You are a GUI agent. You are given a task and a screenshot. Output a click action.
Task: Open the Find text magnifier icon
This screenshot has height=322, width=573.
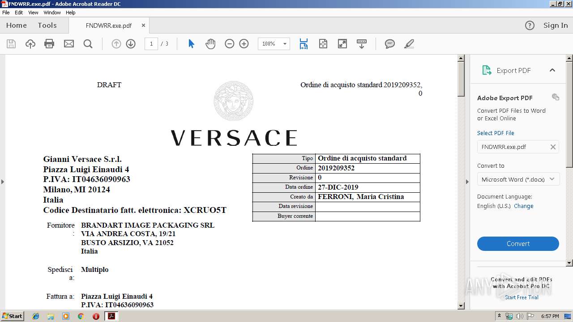[x=88, y=44]
